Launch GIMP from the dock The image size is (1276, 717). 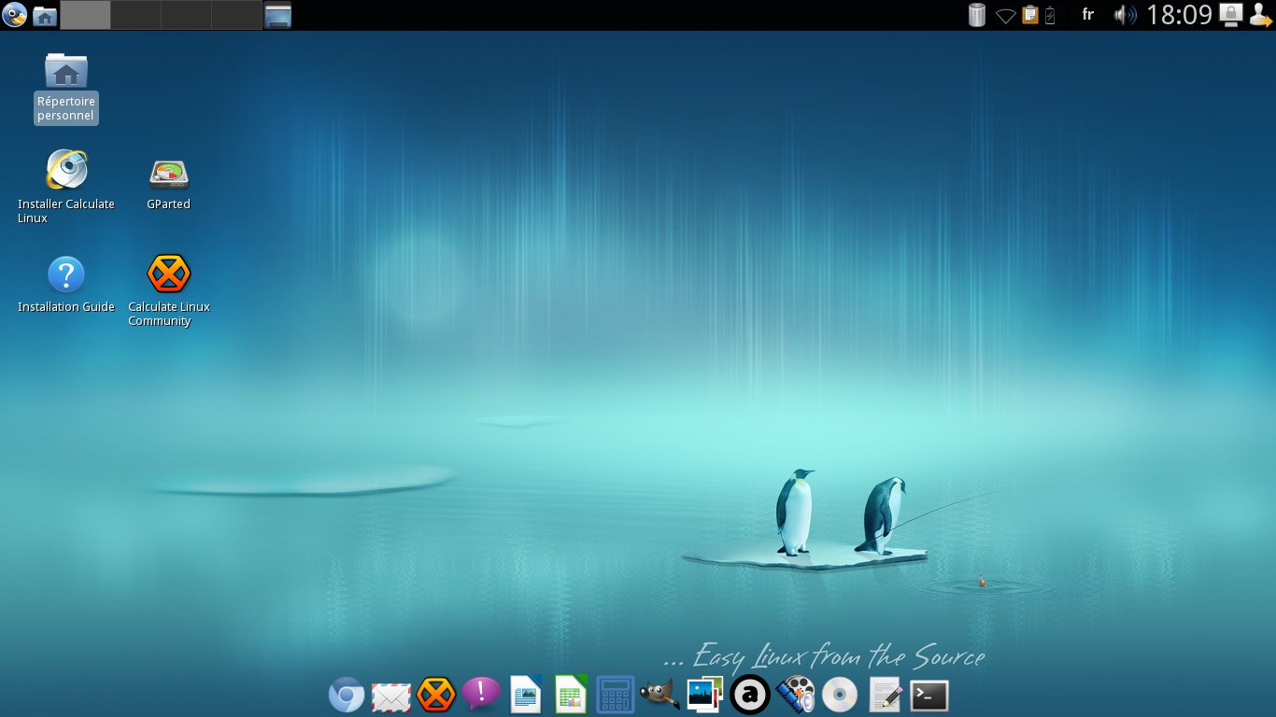pyautogui.click(x=660, y=696)
